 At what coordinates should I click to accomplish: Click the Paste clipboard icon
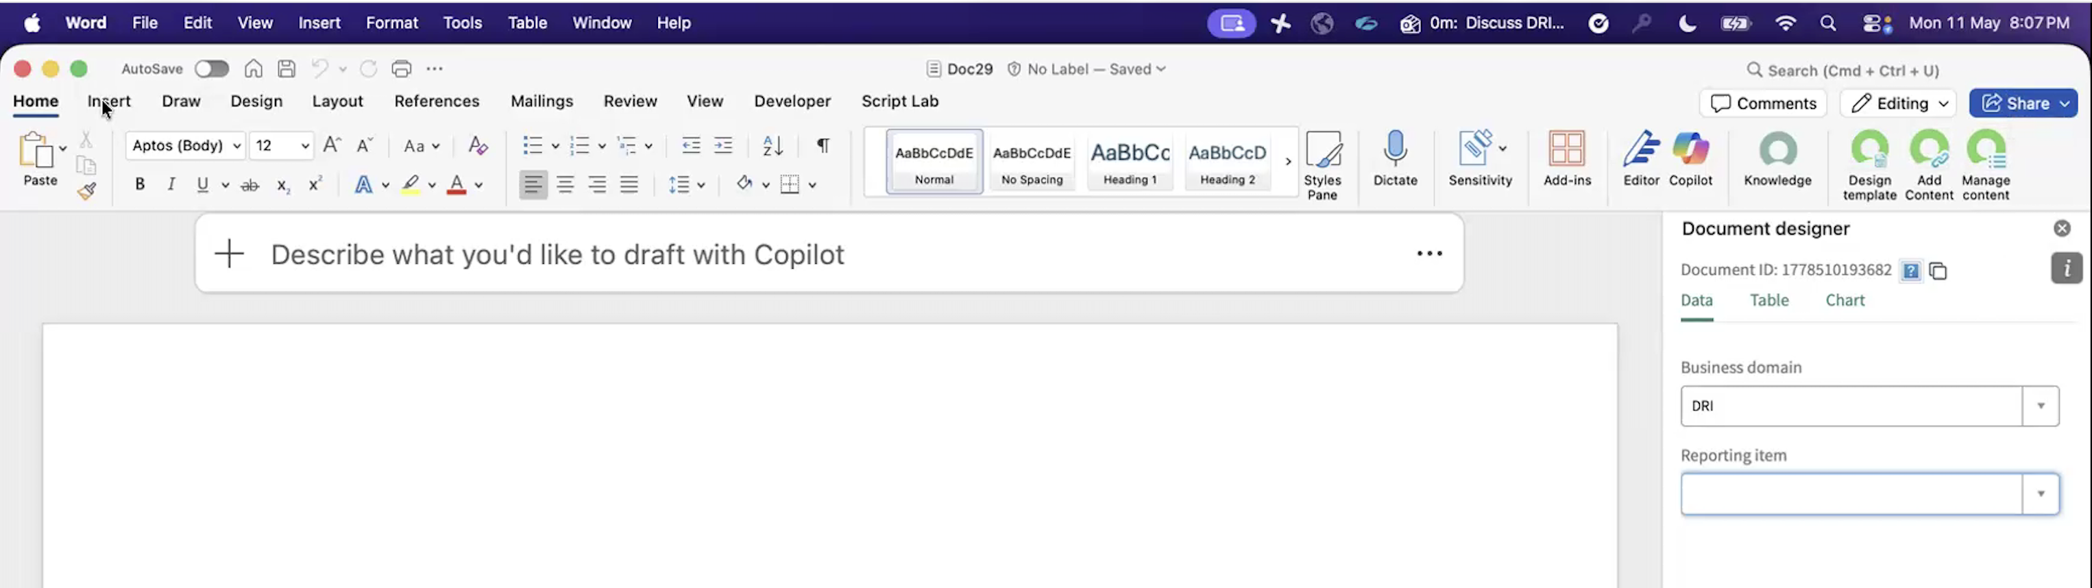coord(35,150)
